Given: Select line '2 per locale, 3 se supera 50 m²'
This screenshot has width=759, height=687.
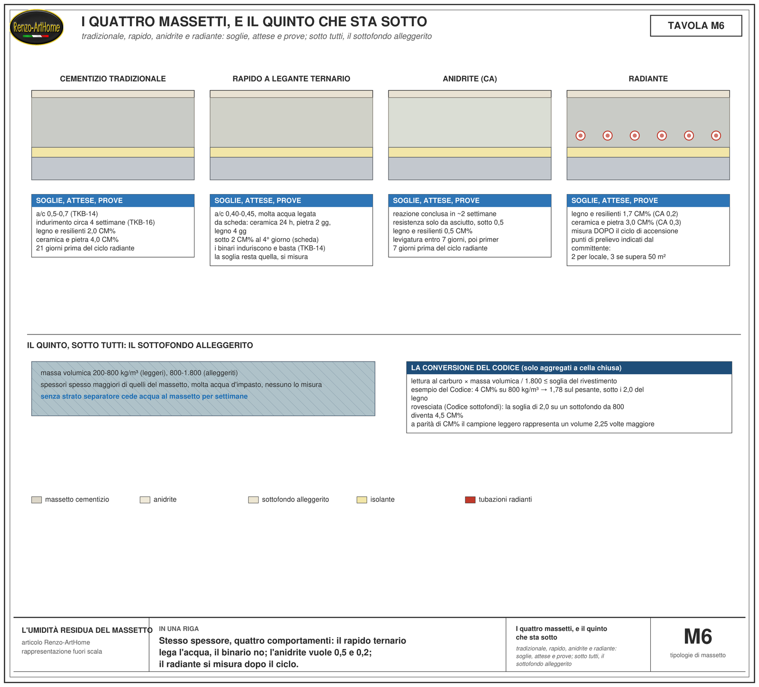Looking at the screenshot, I should tap(619, 257).
